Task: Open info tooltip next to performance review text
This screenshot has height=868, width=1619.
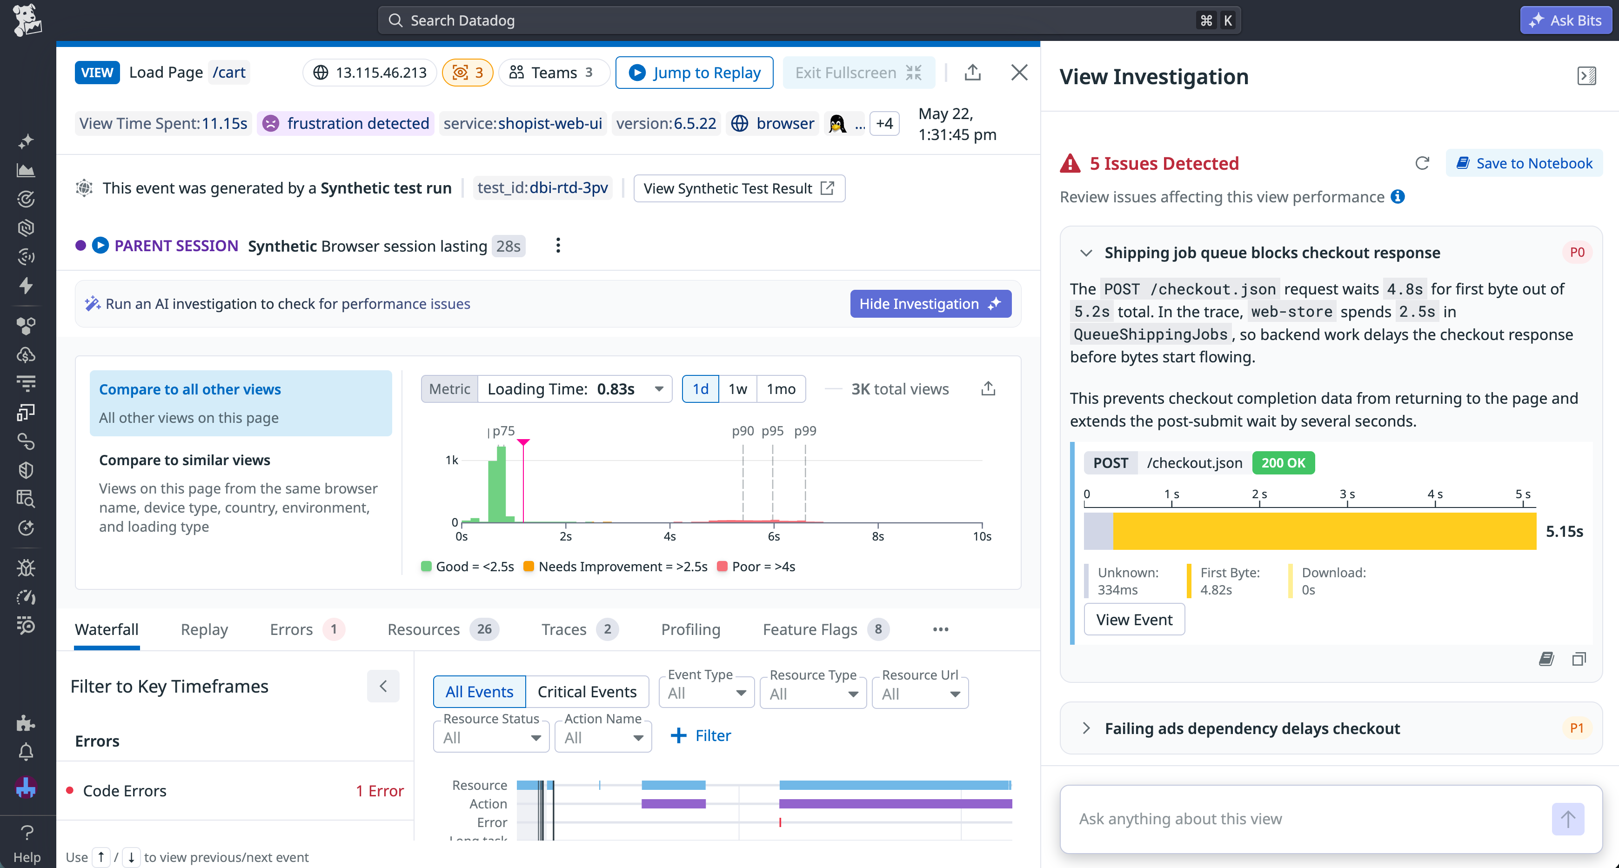Action: (1397, 197)
